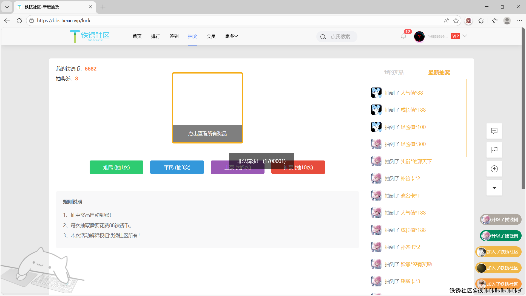Open the user avatar in the header
The height and width of the screenshot is (296, 526).
[419, 36]
